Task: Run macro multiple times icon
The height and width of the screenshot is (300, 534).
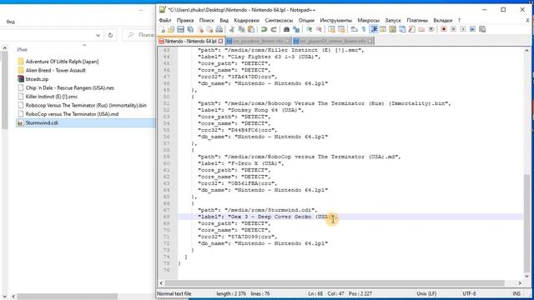Action: click(x=472, y=30)
